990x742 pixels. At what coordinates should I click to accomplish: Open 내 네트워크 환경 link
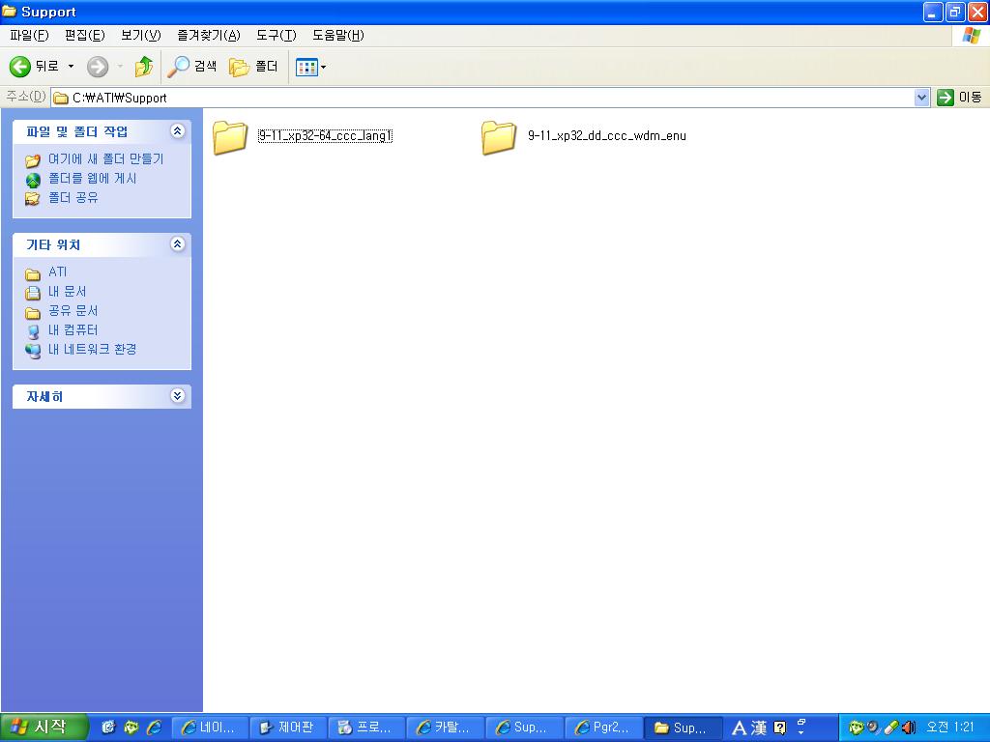[x=92, y=349]
